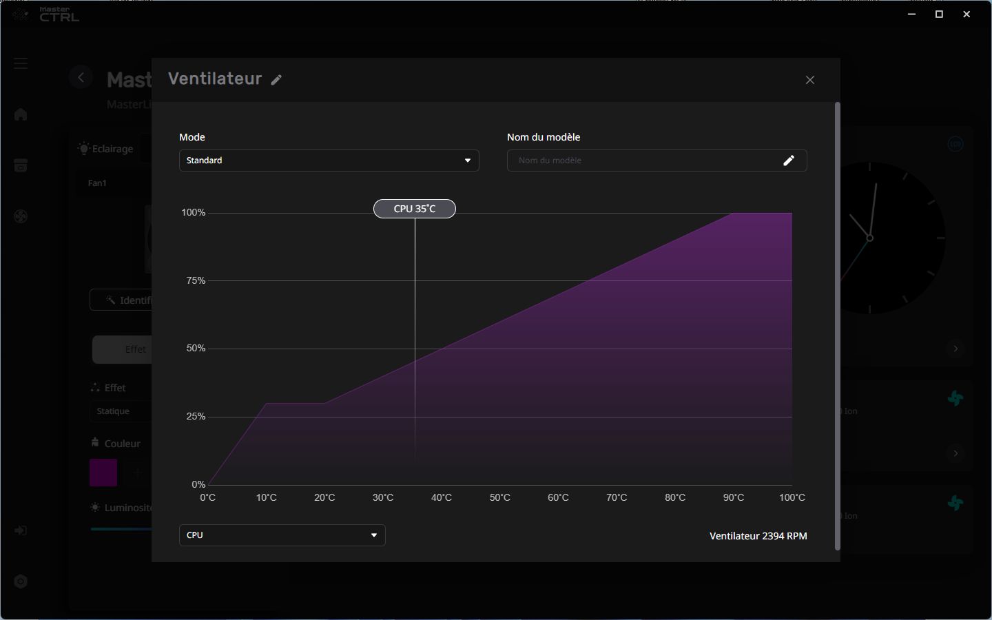Click the circular icon above the clock
The width and height of the screenshot is (992, 620).
tap(955, 144)
